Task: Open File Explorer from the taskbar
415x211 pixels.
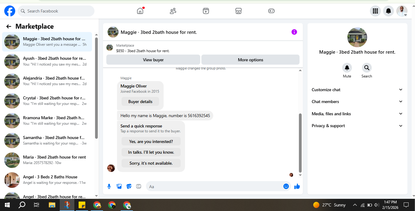Action: [52, 205]
